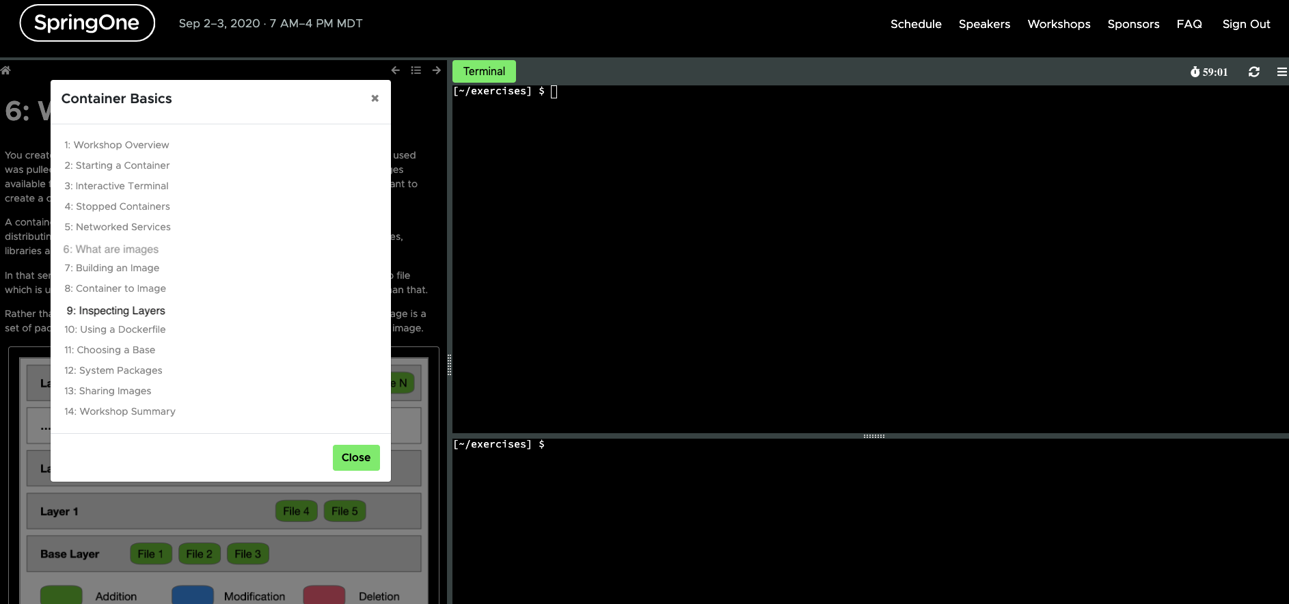Open the hamburger menu at top right
The image size is (1289, 604).
point(1281,72)
